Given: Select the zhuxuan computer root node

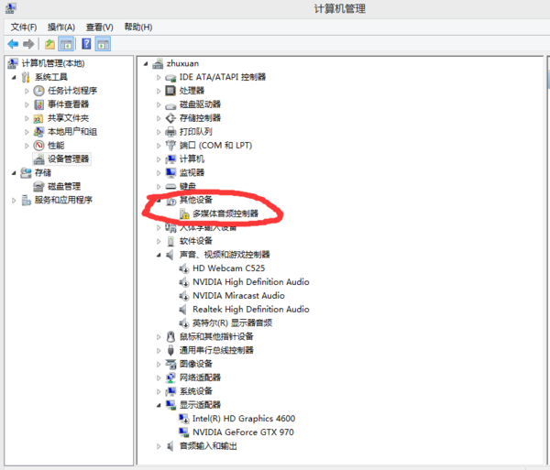Looking at the screenshot, I should tap(182, 63).
